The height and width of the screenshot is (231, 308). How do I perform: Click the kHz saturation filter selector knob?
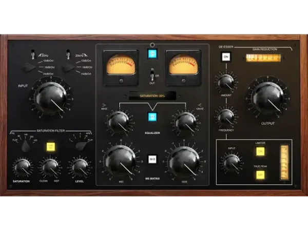[81, 146]
